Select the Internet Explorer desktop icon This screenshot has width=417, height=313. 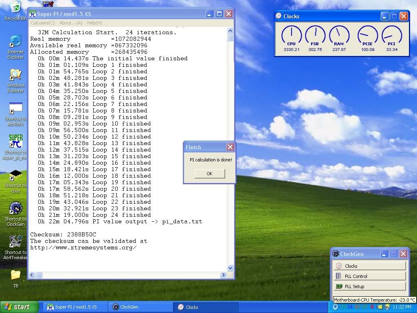[x=15, y=47]
